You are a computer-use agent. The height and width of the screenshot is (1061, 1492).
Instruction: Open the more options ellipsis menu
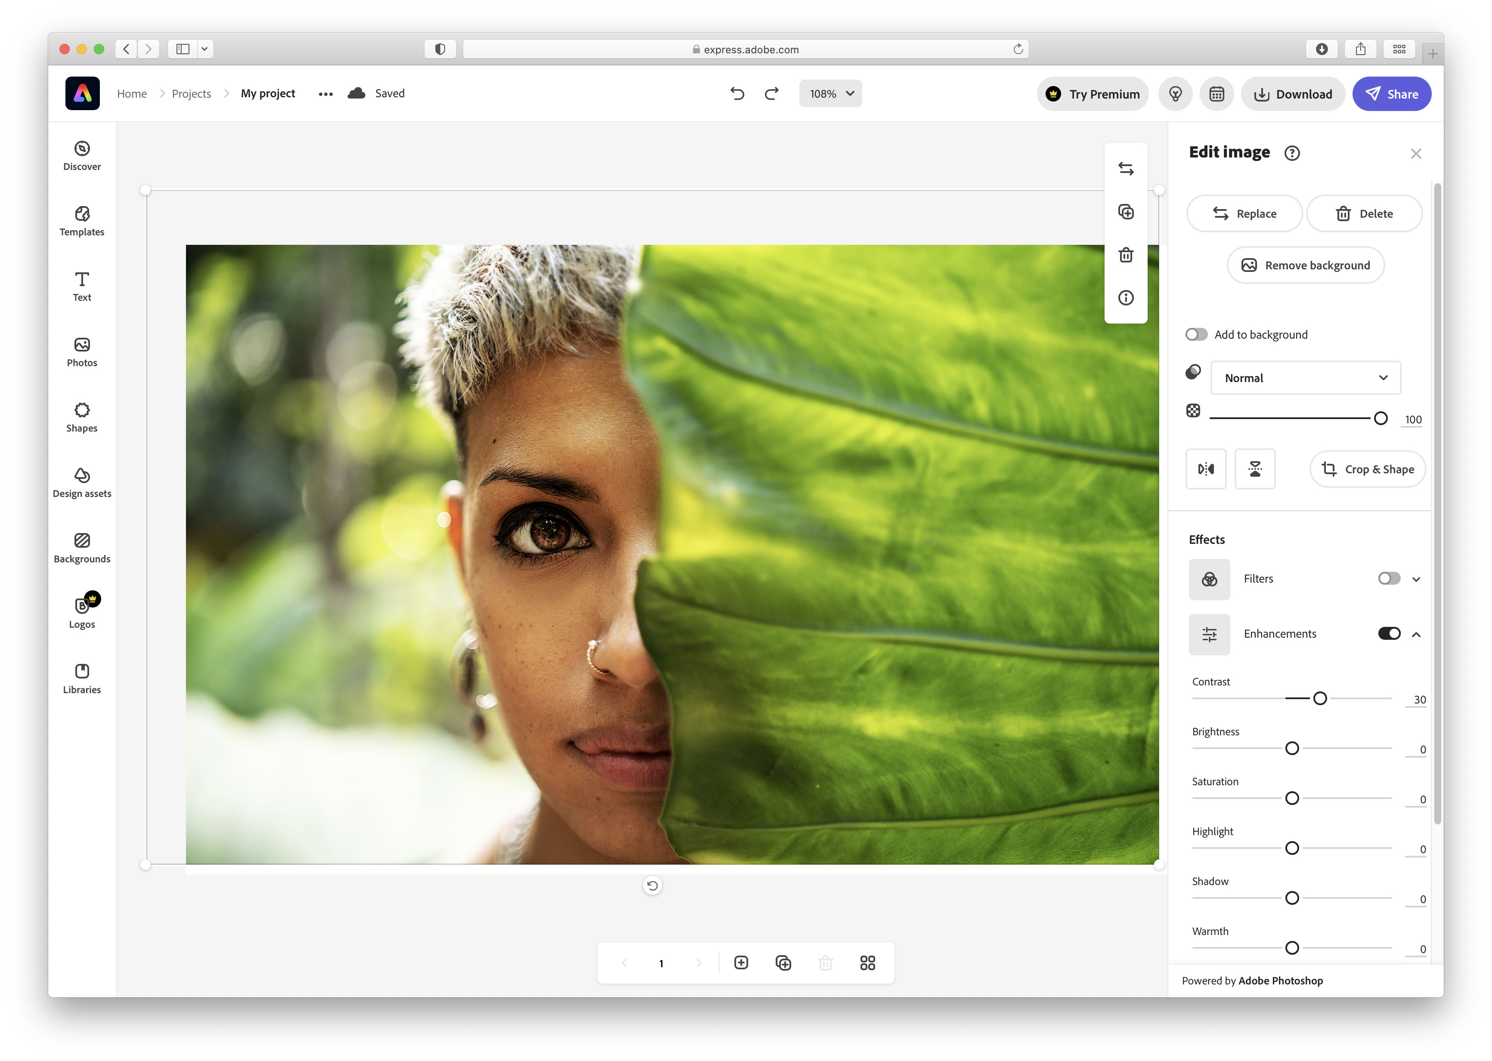point(325,94)
